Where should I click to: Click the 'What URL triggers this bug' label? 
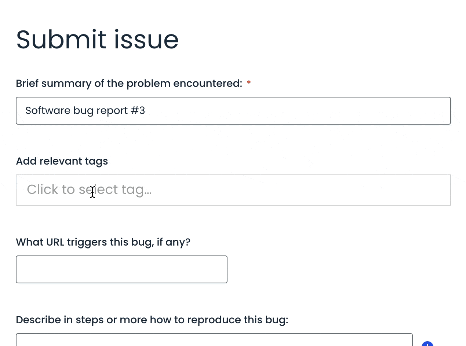tap(103, 242)
